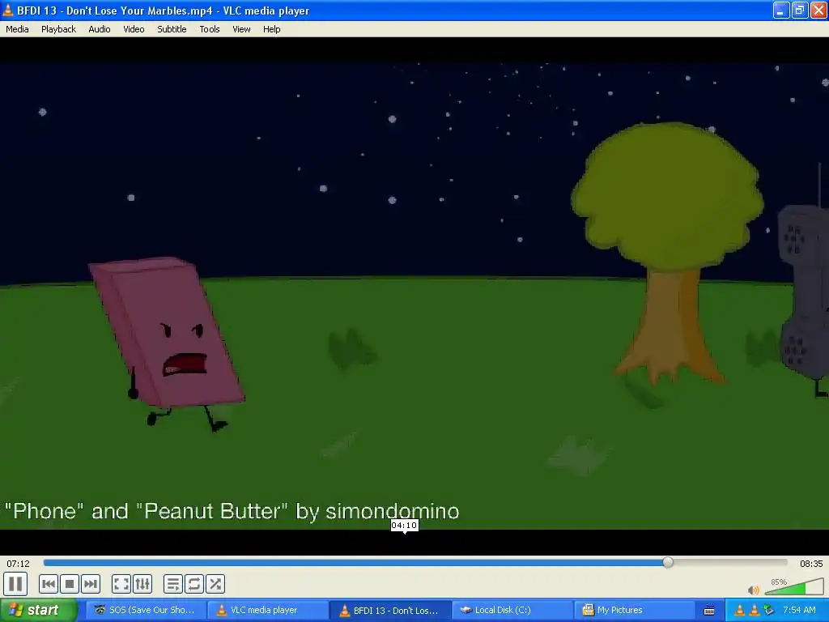Image resolution: width=829 pixels, height=622 pixels.
Task: Click elapsed time 07:12 label
Action: click(x=18, y=564)
